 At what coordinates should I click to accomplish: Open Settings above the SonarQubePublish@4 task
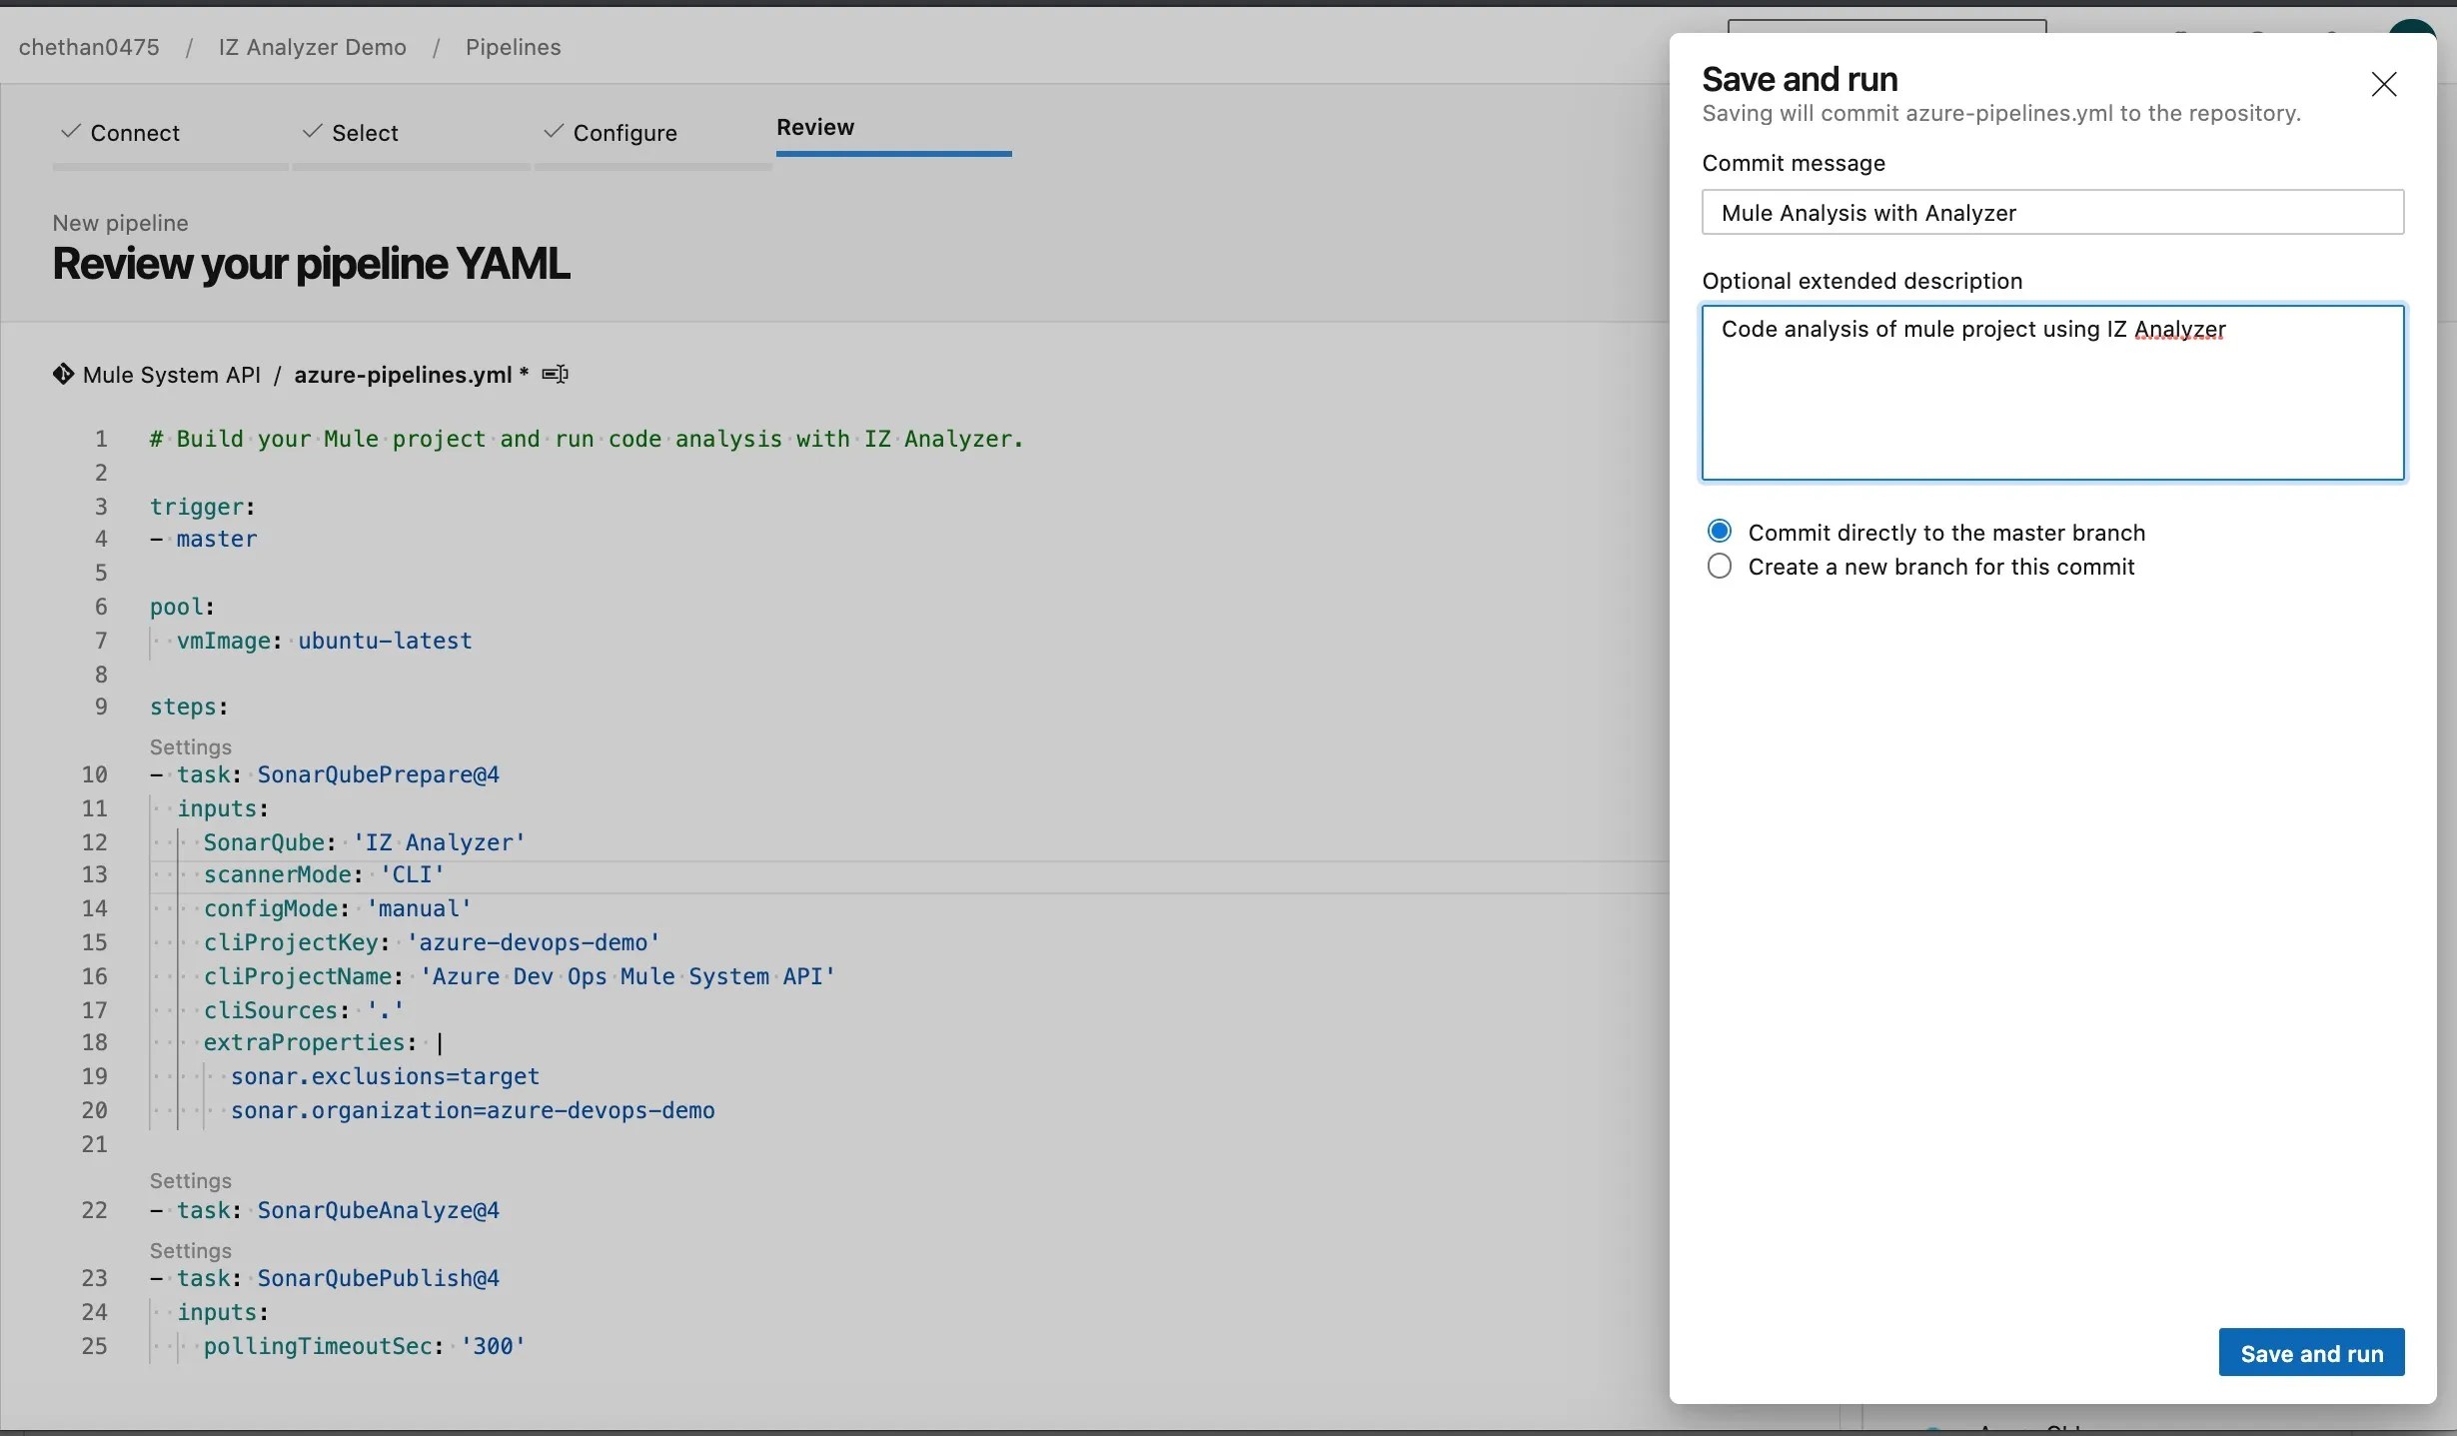(190, 1251)
